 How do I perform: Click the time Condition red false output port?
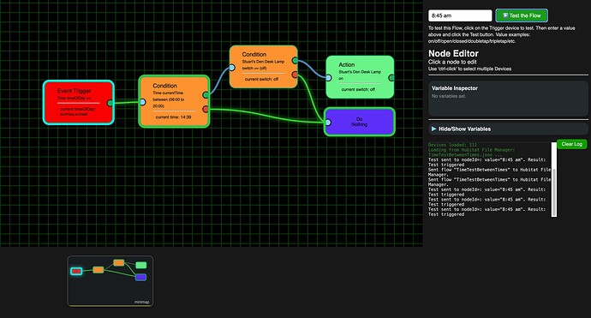point(206,109)
